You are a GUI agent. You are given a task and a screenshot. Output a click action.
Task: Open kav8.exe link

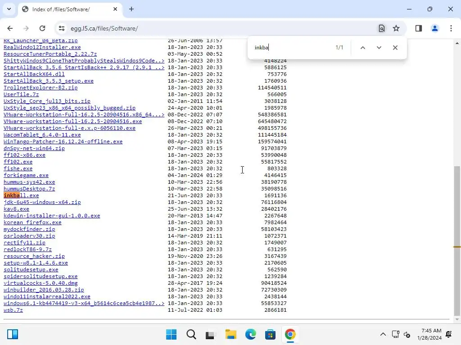point(17,209)
